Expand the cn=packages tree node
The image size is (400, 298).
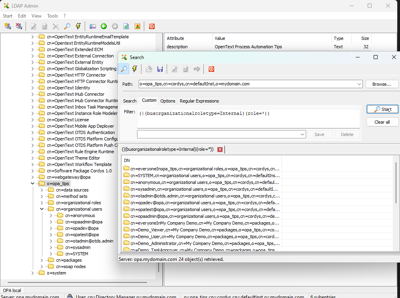[x=42, y=260]
